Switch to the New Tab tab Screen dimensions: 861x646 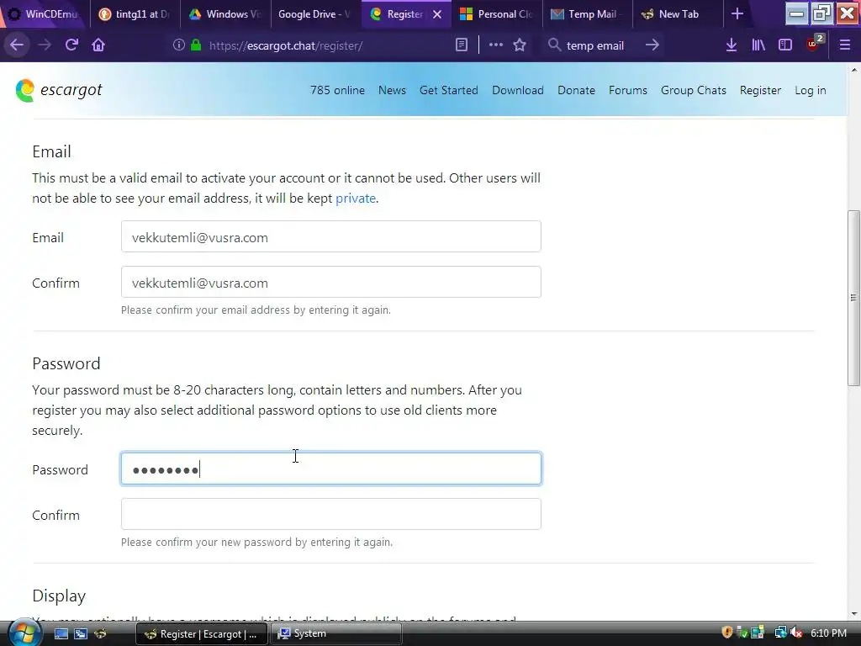(678, 14)
